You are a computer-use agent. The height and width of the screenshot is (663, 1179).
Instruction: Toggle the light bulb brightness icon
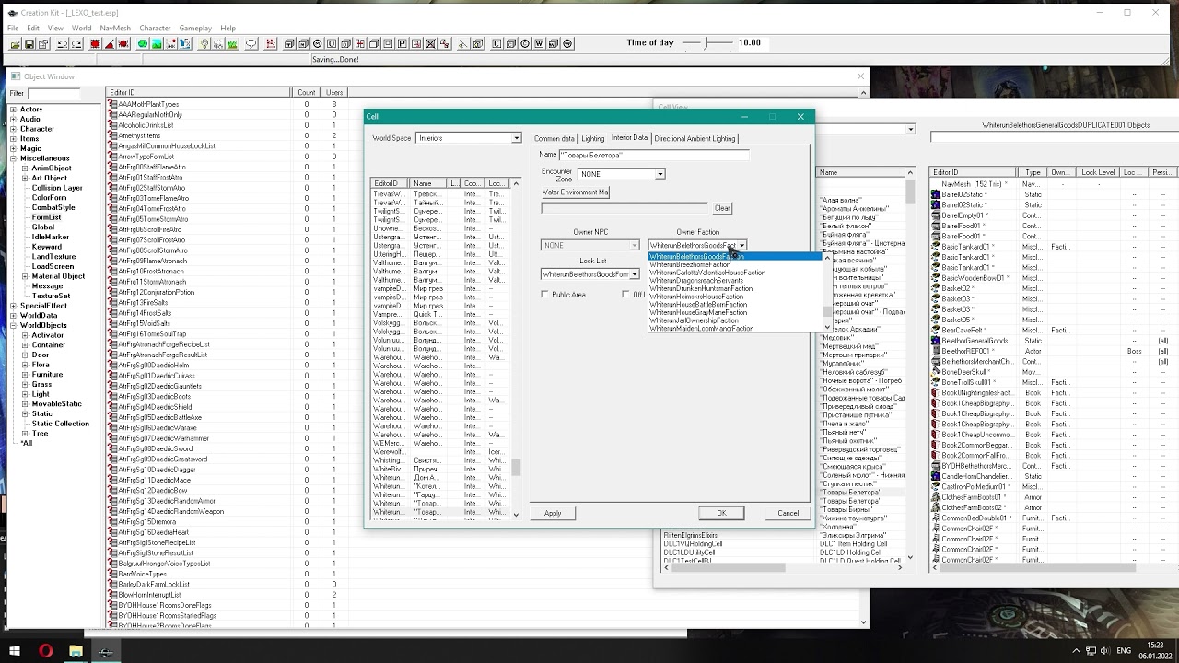pos(204,43)
